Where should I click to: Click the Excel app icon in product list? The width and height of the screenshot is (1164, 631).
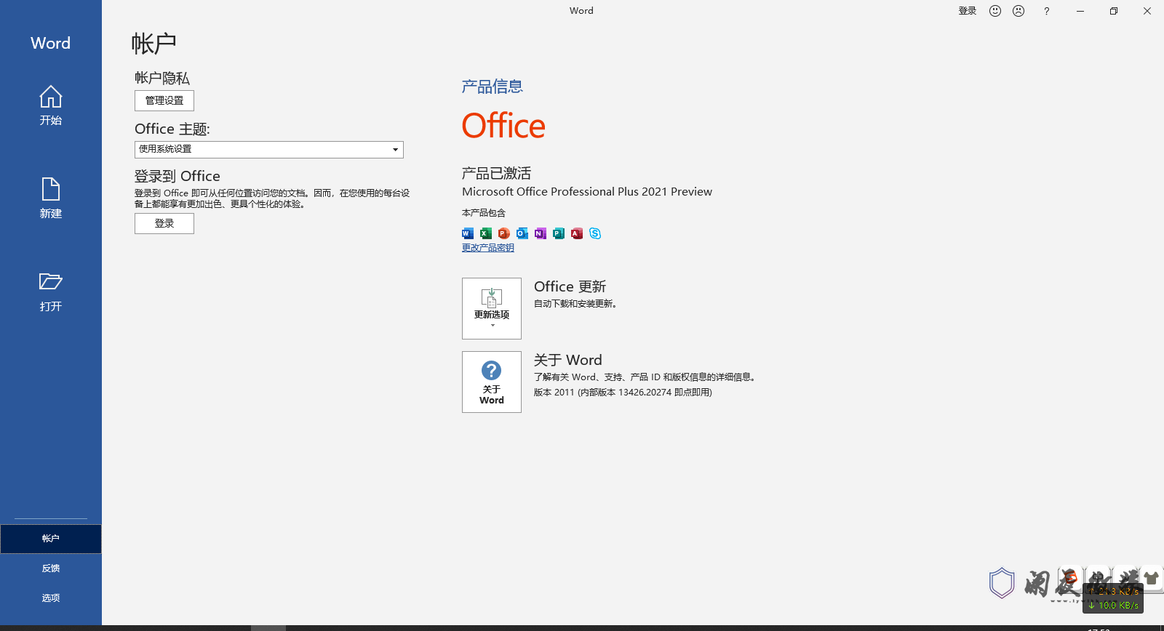(486, 233)
